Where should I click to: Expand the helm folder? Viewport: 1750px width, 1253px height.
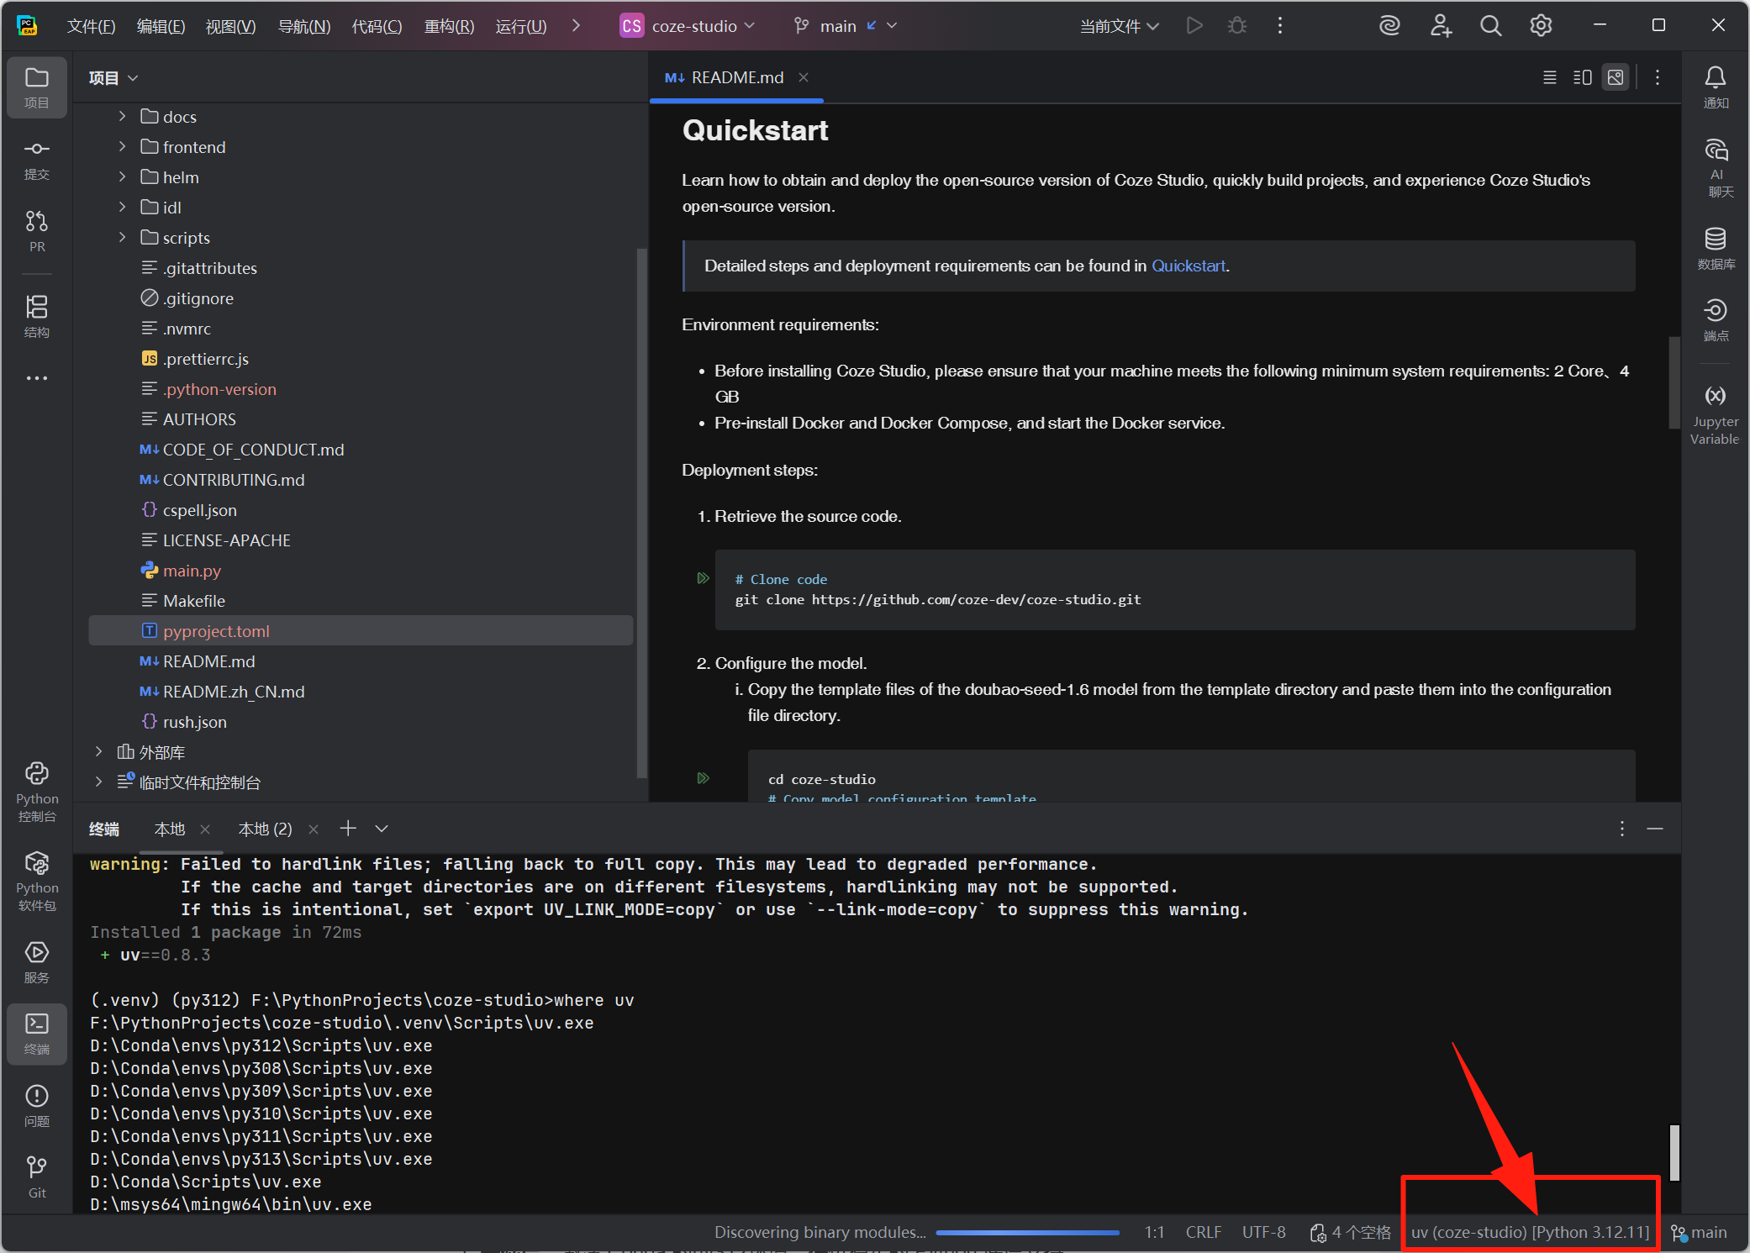point(123,176)
